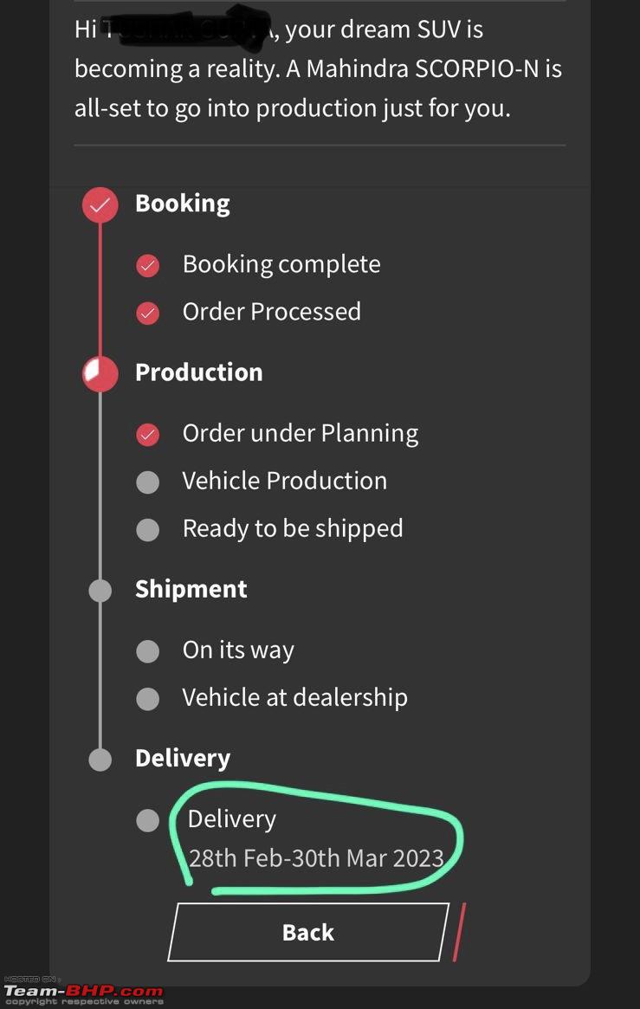Viewport: 640px width, 1009px height.
Task: Click the On its way status dot
Action: coord(148,651)
